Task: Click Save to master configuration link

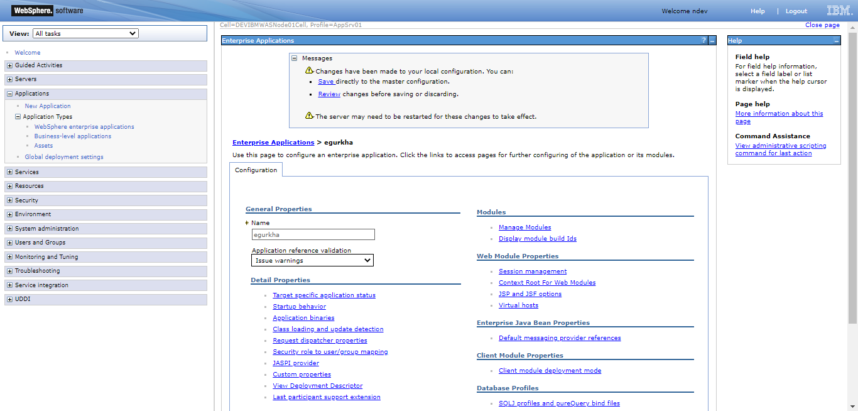Action: pos(326,82)
